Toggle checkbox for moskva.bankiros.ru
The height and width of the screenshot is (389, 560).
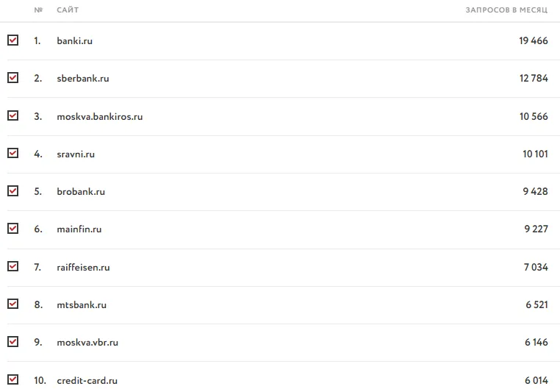(12, 115)
